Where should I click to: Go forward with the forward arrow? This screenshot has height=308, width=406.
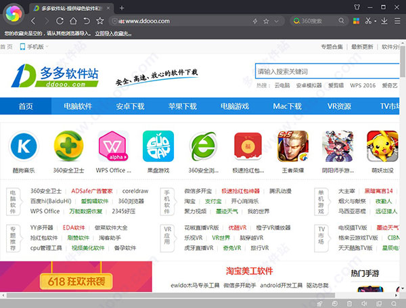(47, 21)
